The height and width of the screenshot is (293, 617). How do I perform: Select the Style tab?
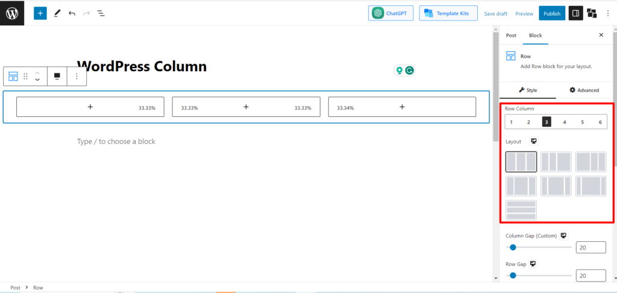[x=528, y=90]
